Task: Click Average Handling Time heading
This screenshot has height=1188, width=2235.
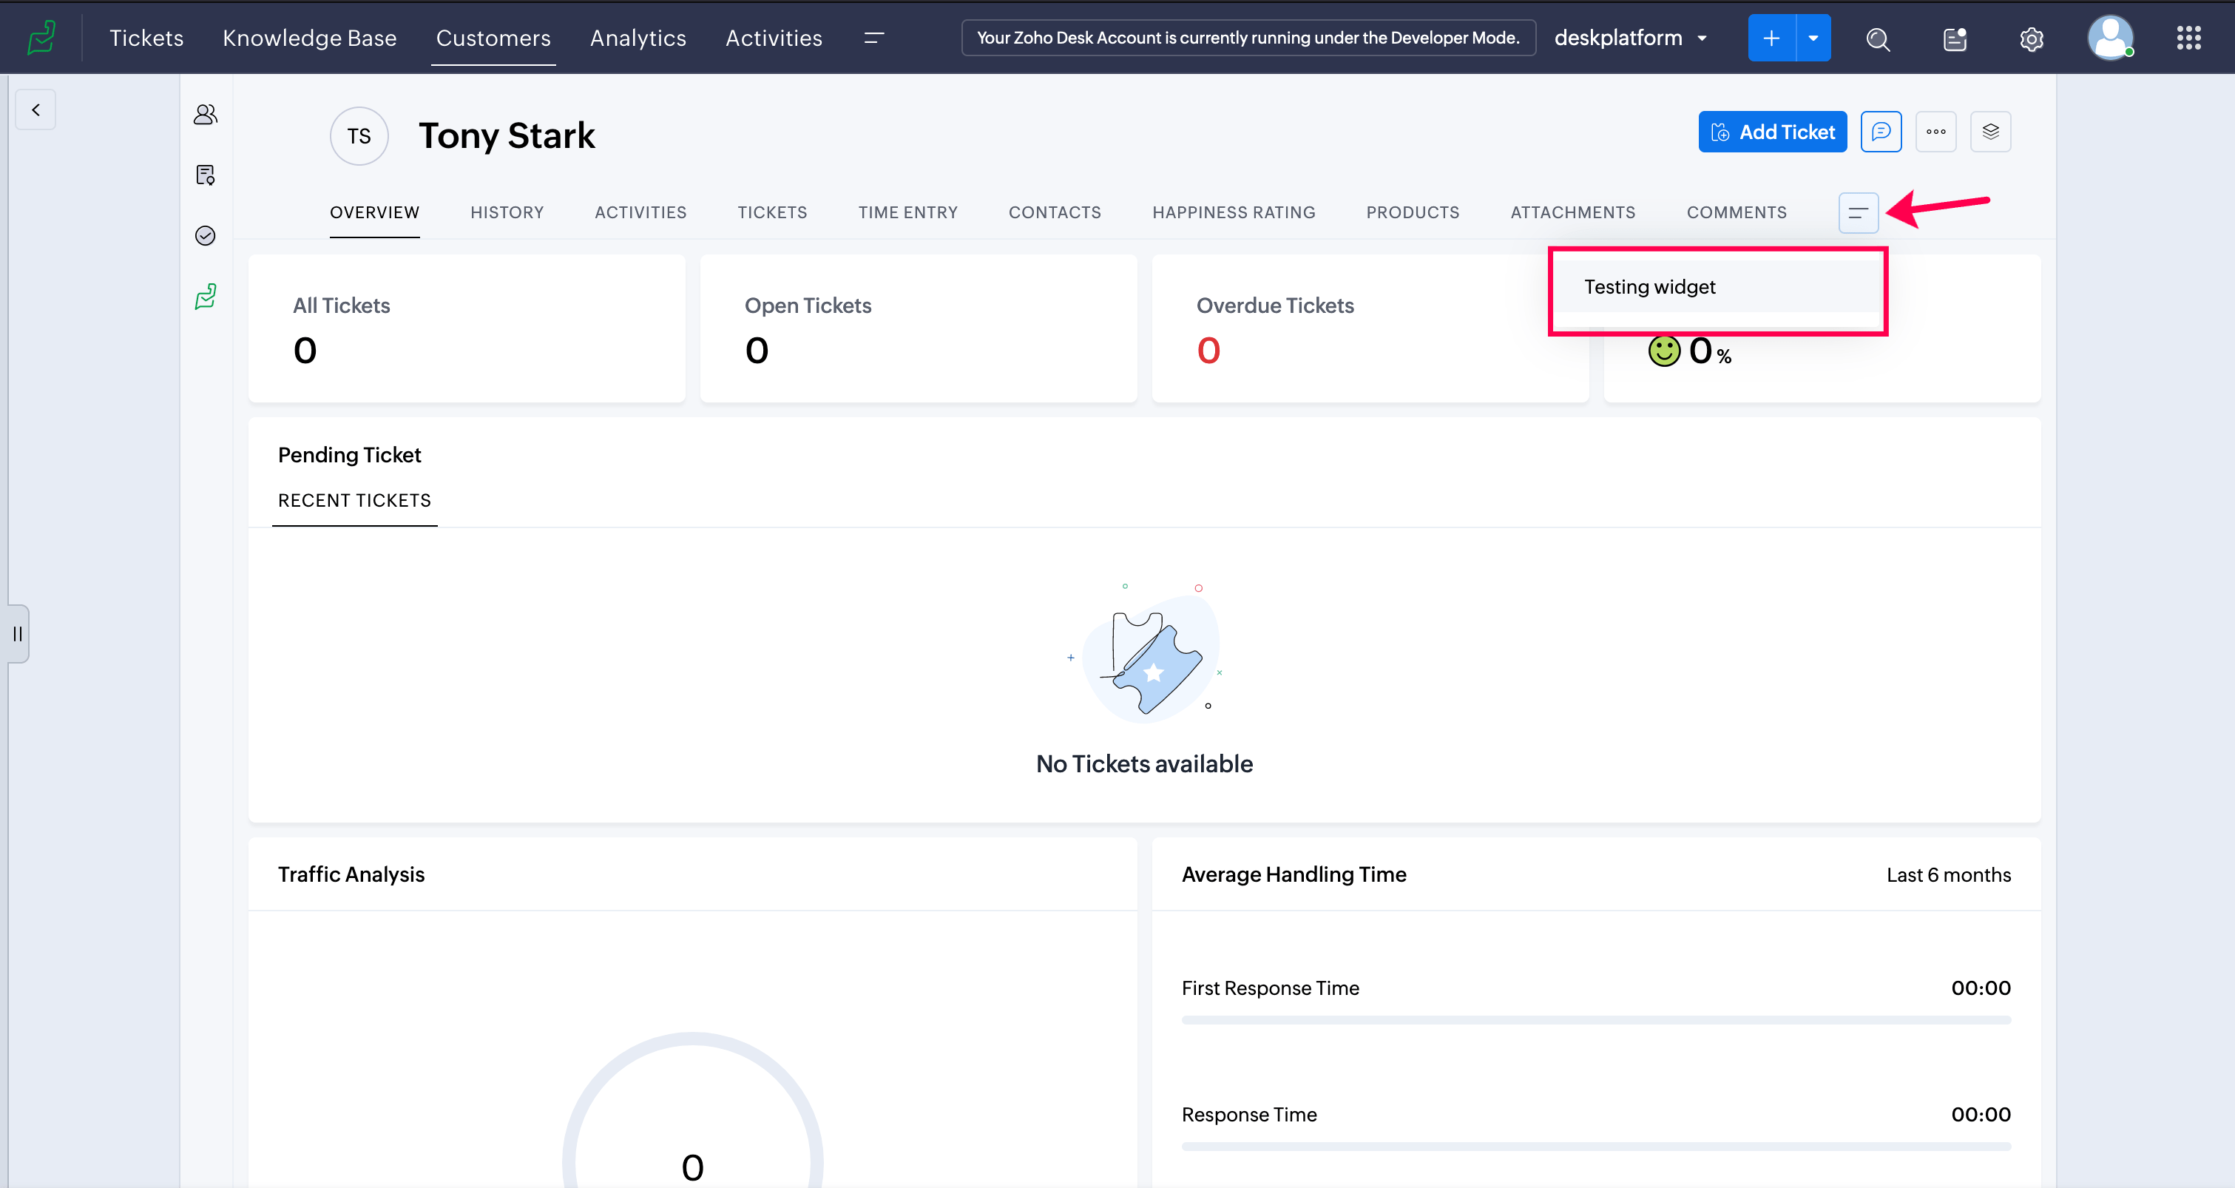Action: point(1294,875)
